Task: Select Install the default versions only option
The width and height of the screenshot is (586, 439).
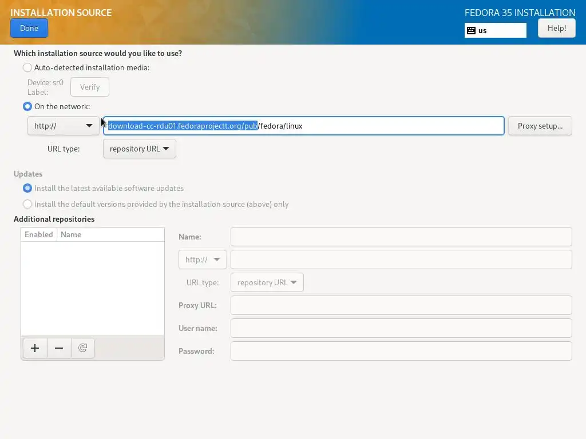Action: click(x=27, y=204)
